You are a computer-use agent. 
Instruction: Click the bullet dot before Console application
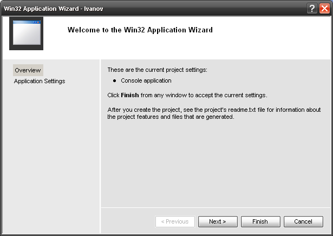pos(115,80)
